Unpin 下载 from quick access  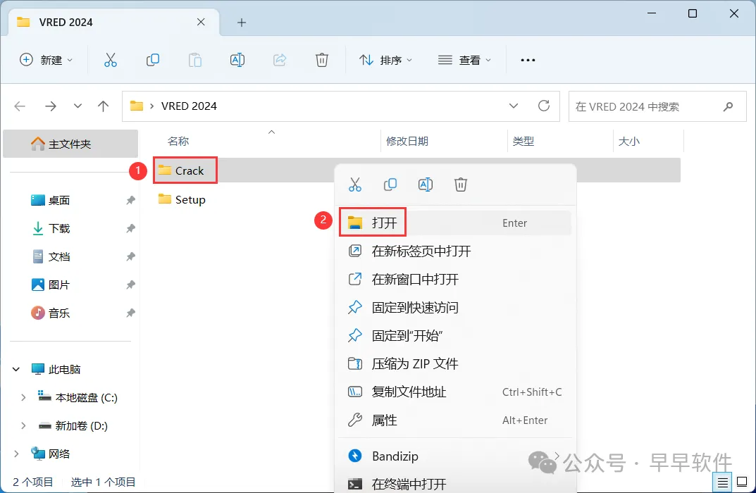click(130, 228)
